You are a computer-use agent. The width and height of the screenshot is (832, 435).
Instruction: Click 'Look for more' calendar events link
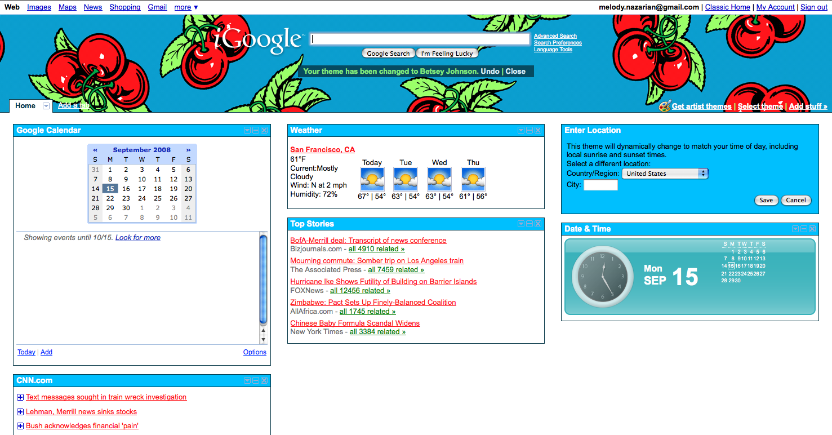tap(138, 238)
